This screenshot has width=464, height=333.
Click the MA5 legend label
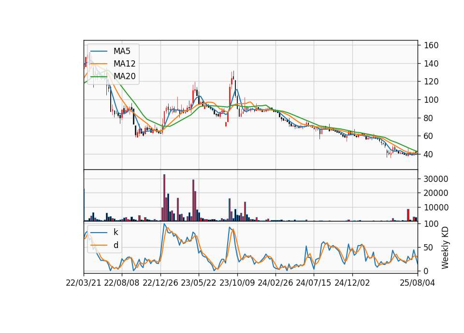[x=122, y=51]
